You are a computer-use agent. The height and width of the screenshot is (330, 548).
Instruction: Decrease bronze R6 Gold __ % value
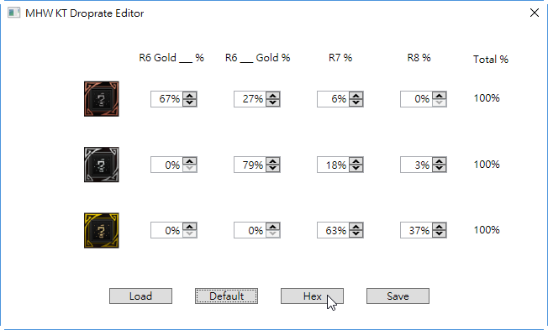coord(190,102)
